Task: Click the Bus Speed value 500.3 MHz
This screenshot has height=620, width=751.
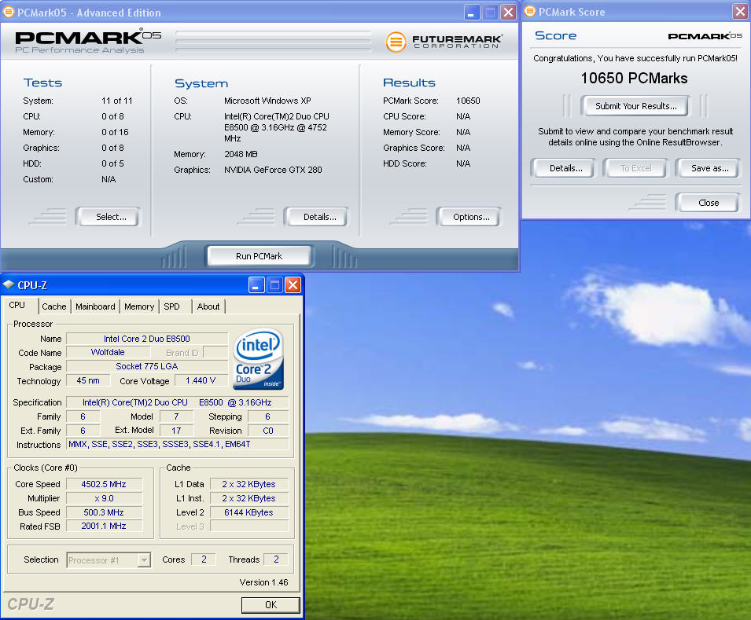Action: pyautogui.click(x=104, y=512)
